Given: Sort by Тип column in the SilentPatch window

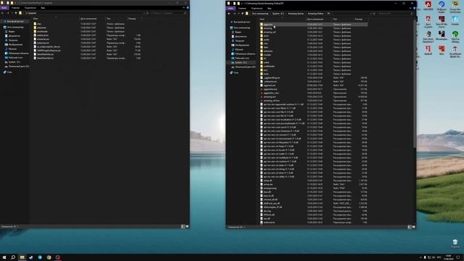Looking at the screenshot, I should pyautogui.click(x=109, y=19).
